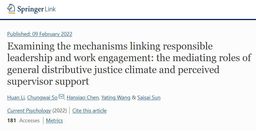The height and width of the screenshot is (131, 256).
Task: Click the Accesses label text
Action: pos(29,121)
